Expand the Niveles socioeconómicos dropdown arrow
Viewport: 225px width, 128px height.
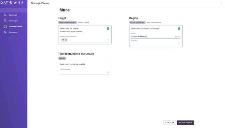pos(108,40)
